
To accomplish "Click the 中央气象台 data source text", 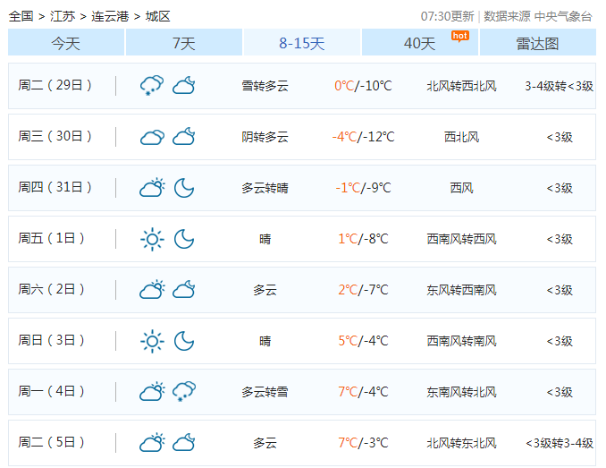I will pos(563,16).
